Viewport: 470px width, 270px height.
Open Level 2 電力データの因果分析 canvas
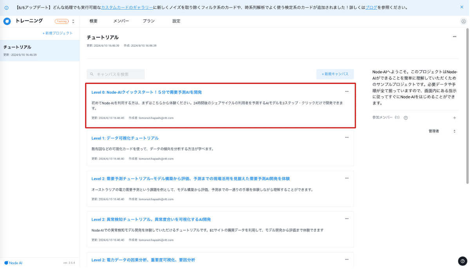coord(143,260)
